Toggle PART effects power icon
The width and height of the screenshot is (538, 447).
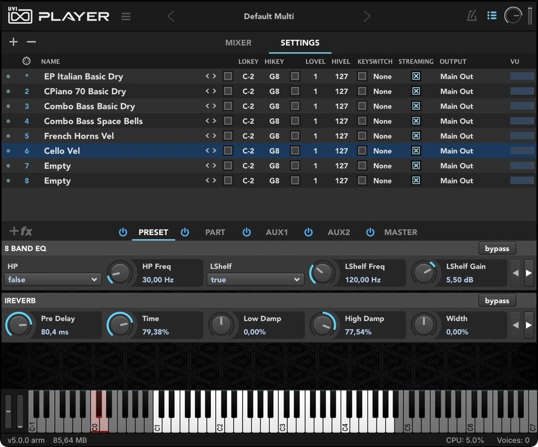coord(185,232)
